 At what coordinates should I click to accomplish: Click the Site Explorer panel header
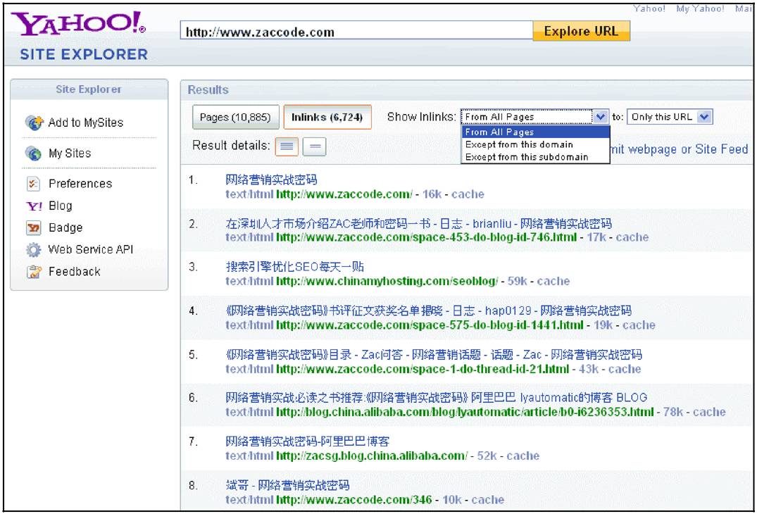(x=89, y=89)
